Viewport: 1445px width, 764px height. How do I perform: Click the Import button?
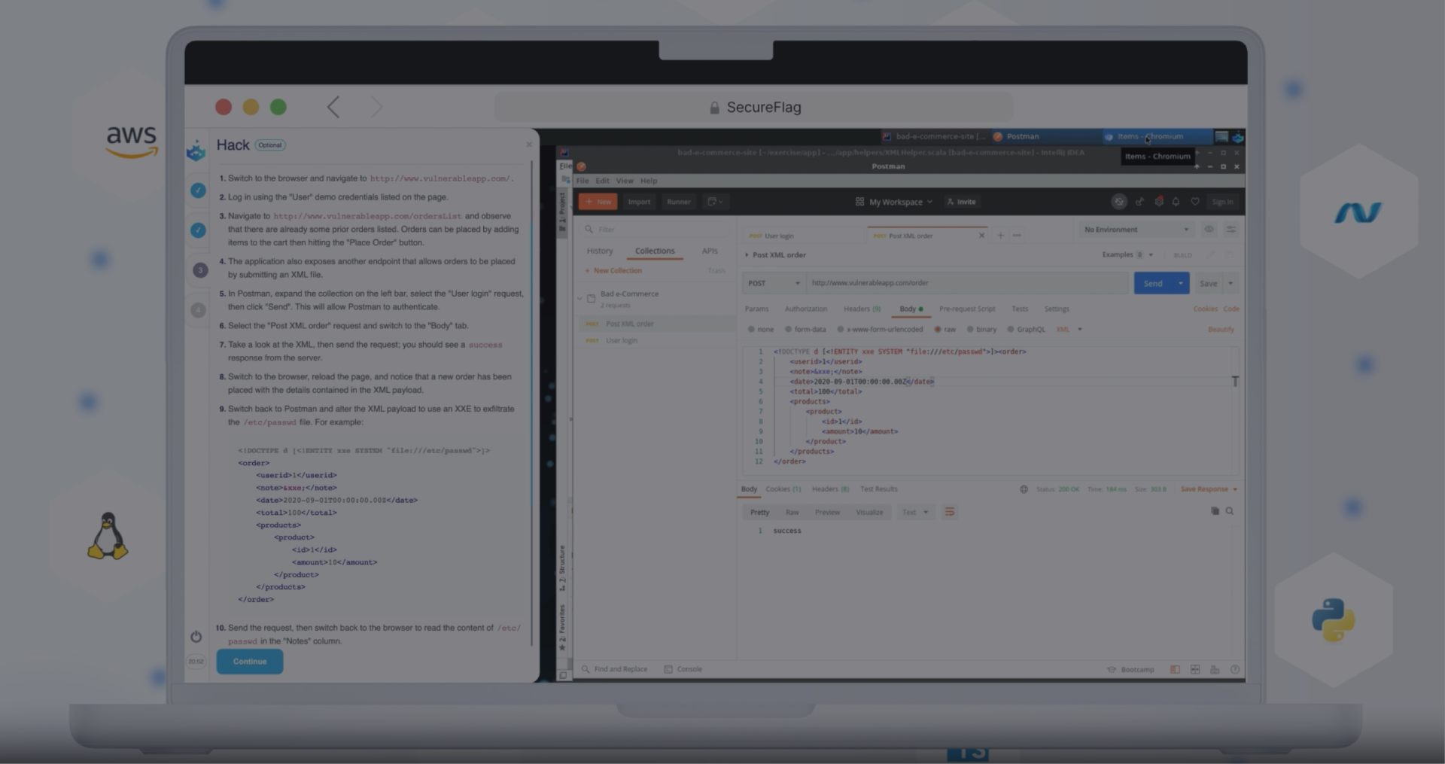tap(639, 202)
